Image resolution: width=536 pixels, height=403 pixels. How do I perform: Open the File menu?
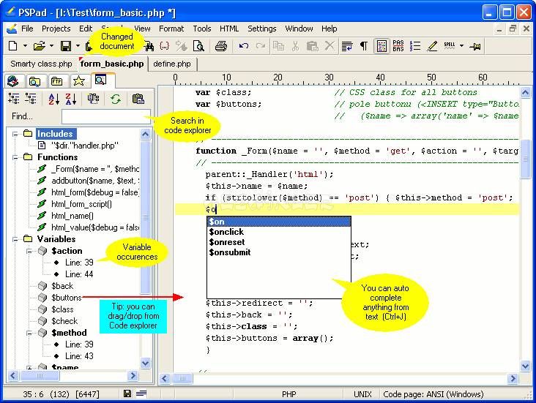point(27,29)
